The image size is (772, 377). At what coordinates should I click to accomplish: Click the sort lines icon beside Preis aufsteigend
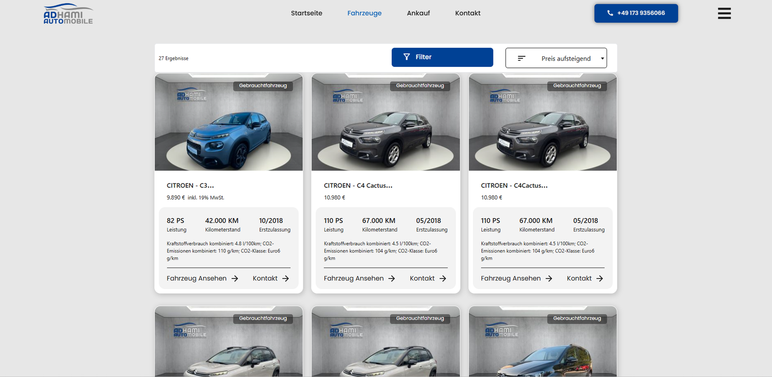click(521, 58)
